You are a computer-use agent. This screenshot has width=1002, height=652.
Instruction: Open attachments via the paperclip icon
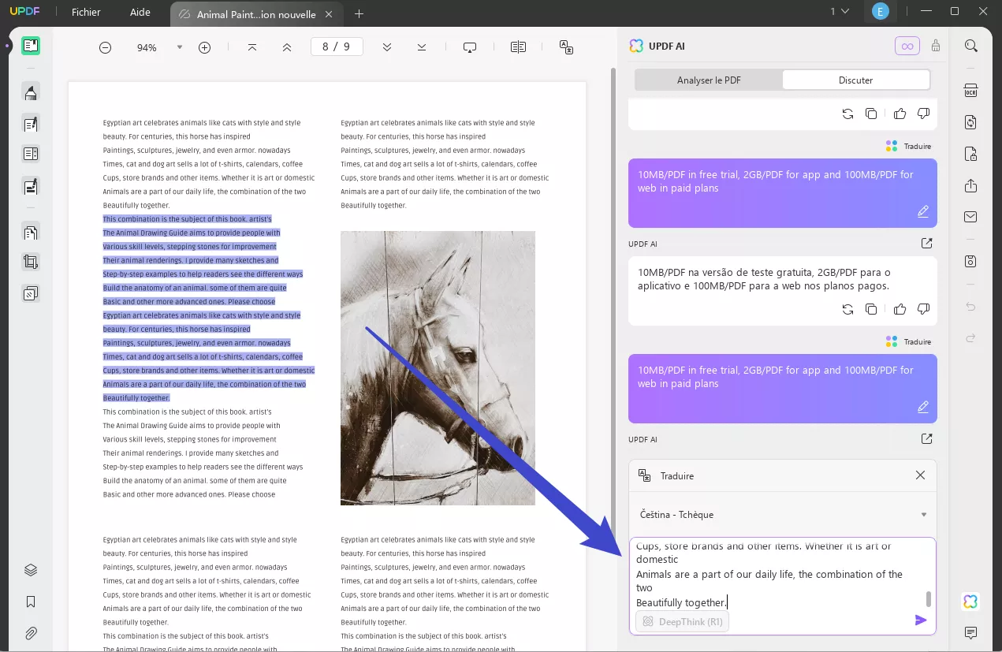30,633
